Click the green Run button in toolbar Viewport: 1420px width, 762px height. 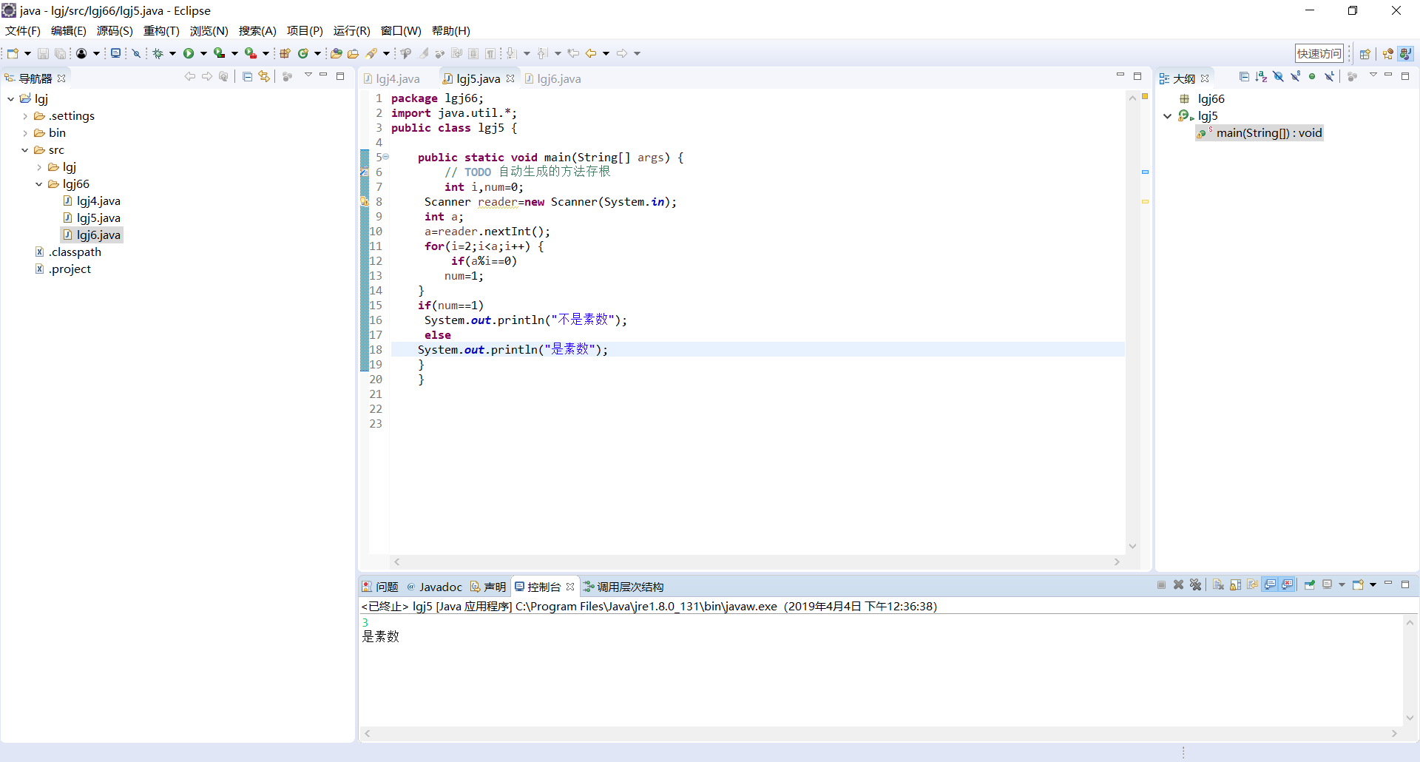click(x=189, y=53)
